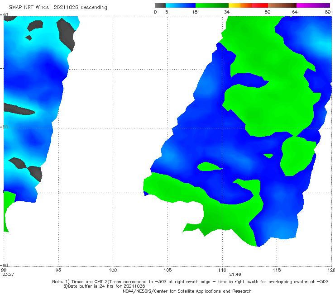Select the green segment of the color bar
This screenshot has width=335, height=294.
tap(212, 5)
